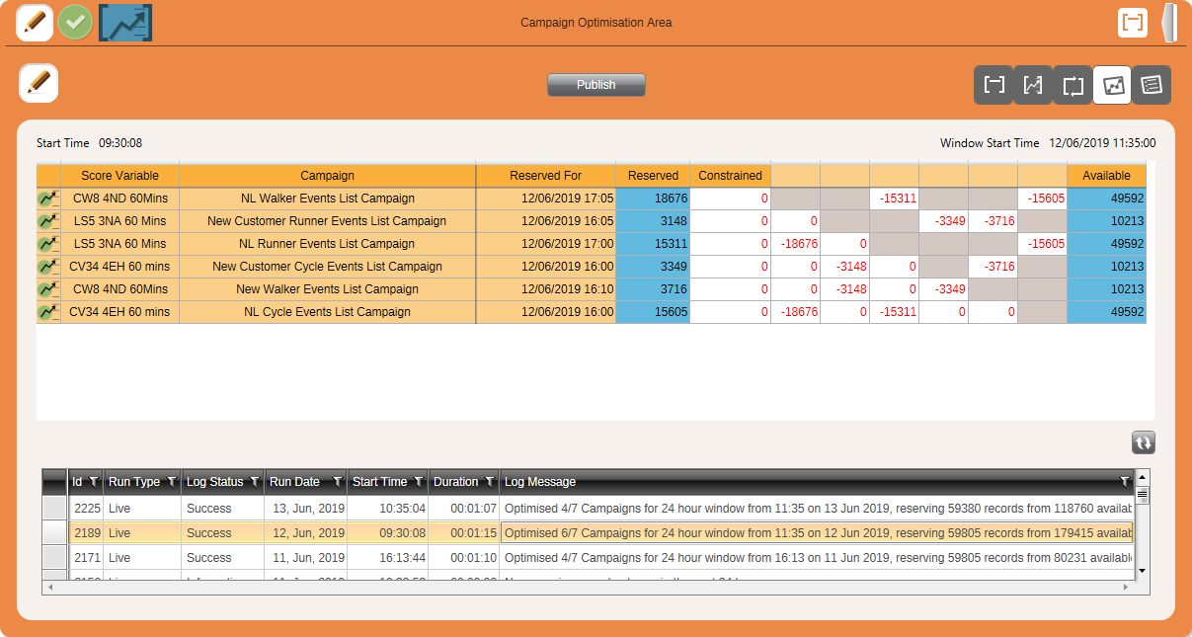Screen dimensions: 1192x637
Task: Click Reserved For 12/06/2019 17:05 cell
Action: 545,199
